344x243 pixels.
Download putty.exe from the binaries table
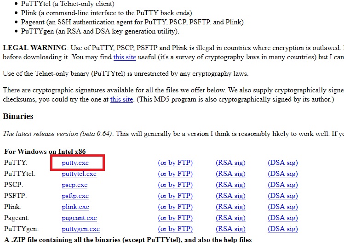75,163
